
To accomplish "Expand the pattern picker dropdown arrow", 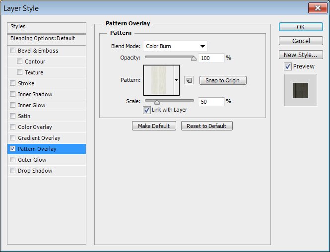I will pos(176,80).
